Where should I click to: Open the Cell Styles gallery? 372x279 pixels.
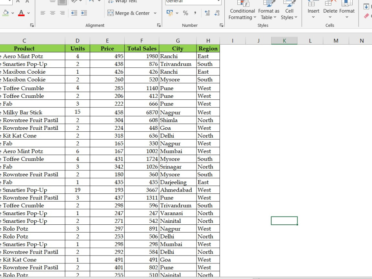pyautogui.click(x=289, y=10)
